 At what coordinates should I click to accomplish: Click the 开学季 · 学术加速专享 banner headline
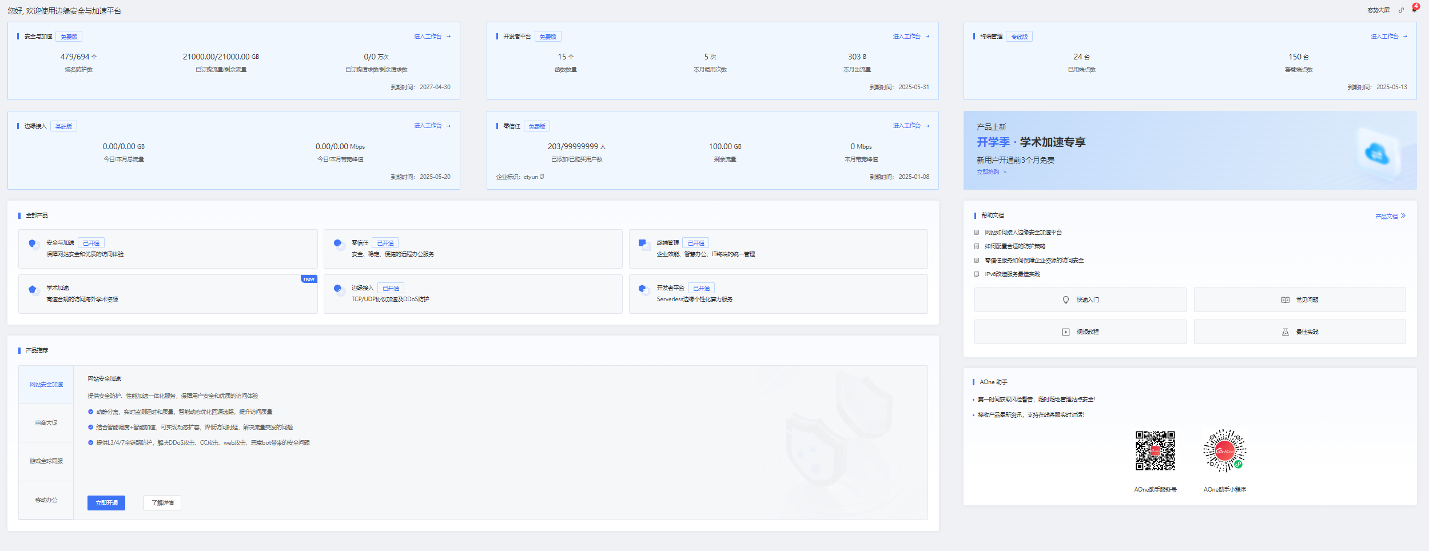point(1031,142)
